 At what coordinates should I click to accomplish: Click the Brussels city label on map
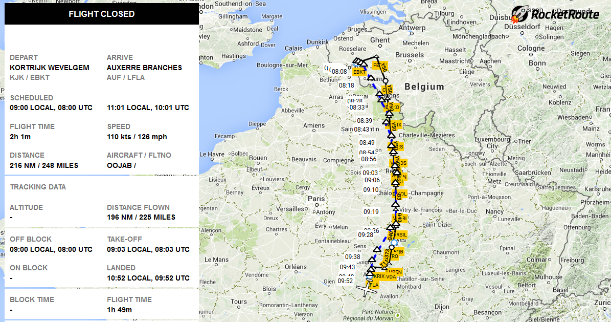pyautogui.click(x=410, y=55)
